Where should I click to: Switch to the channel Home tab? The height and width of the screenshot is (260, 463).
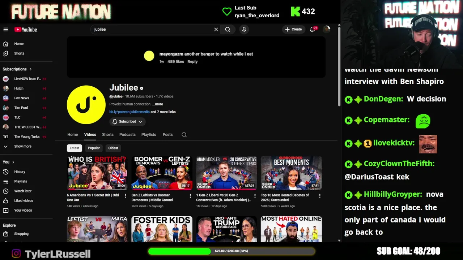[x=72, y=135]
